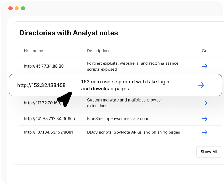Click the Hostname column header

pyautogui.click(x=33, y=51)
